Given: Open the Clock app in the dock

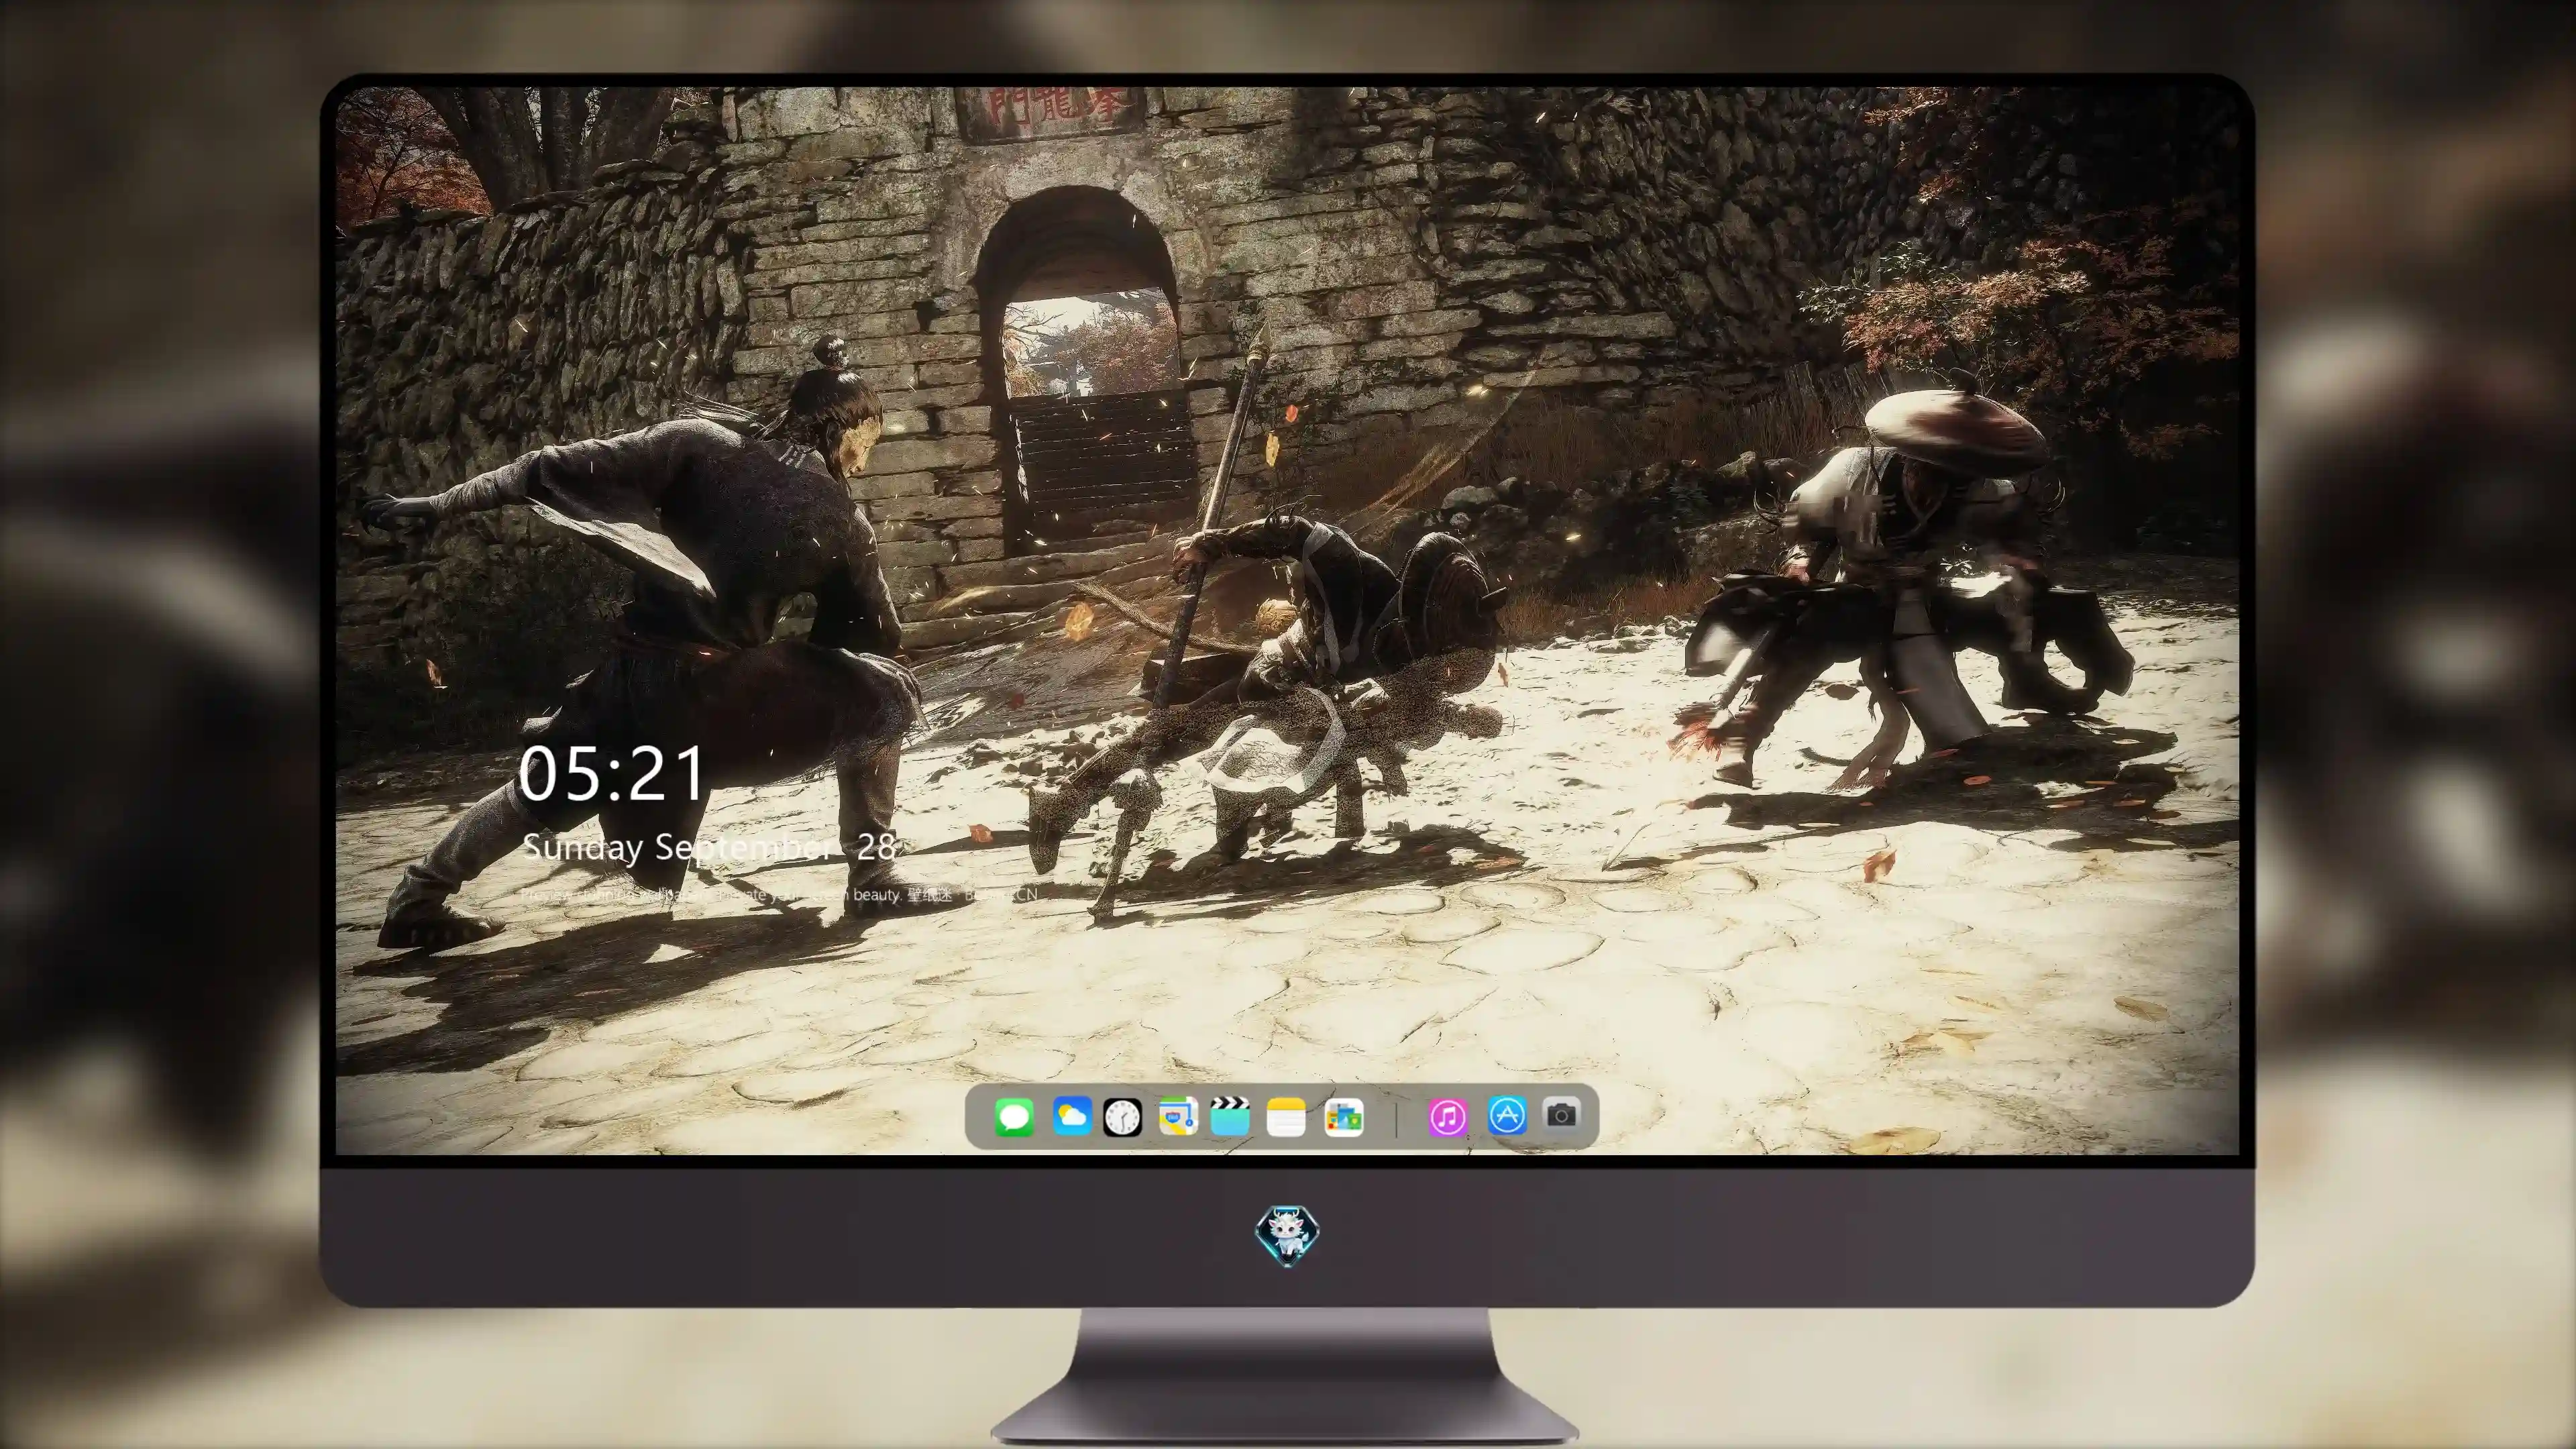Looking at the screenshot, I should coord(1122,1117).
